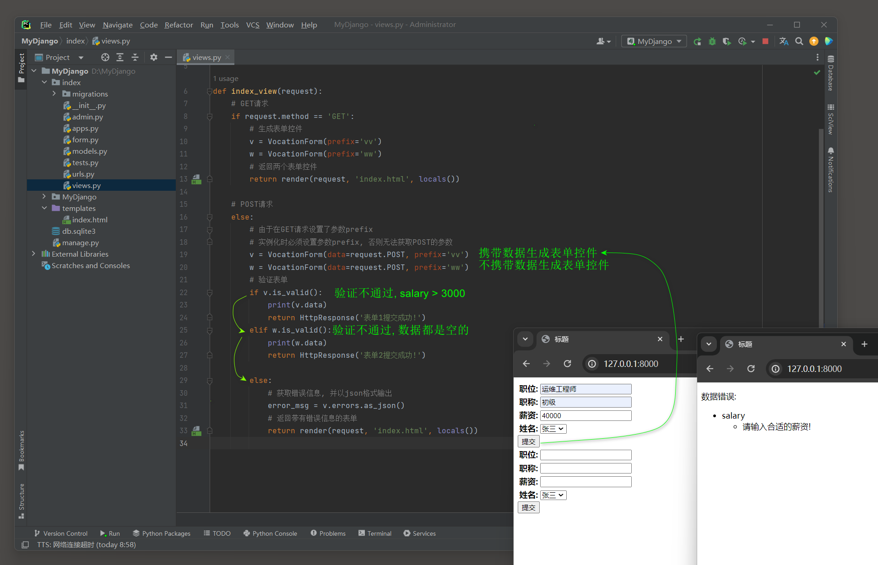878x565 pixels.
Task: Reload the left browser page
Action: coord(567,364)
